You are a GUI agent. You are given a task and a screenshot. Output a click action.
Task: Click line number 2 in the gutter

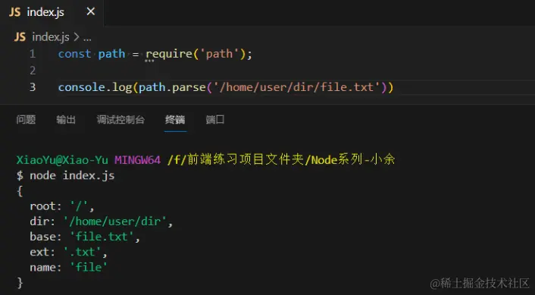(33, 71)
